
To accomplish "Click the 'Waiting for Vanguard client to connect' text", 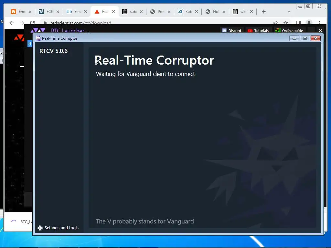I will click(x=145, y=74).
